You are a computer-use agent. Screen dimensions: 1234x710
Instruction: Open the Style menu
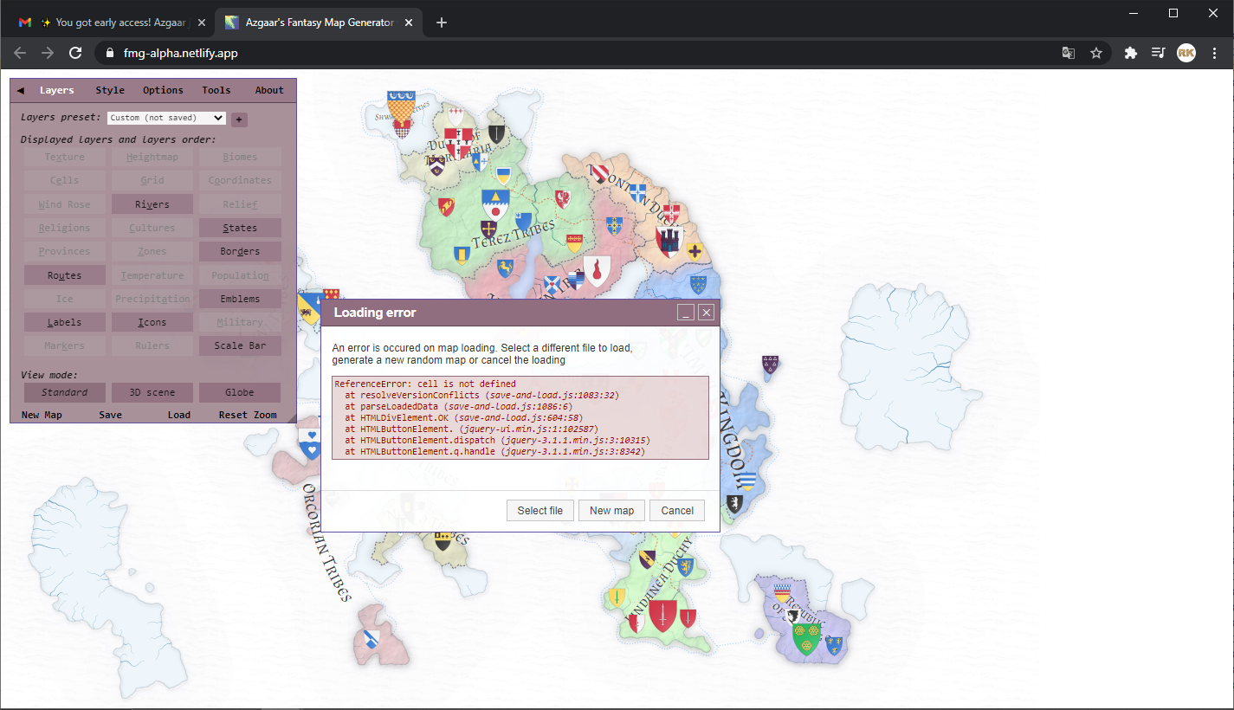coord(109,89)
